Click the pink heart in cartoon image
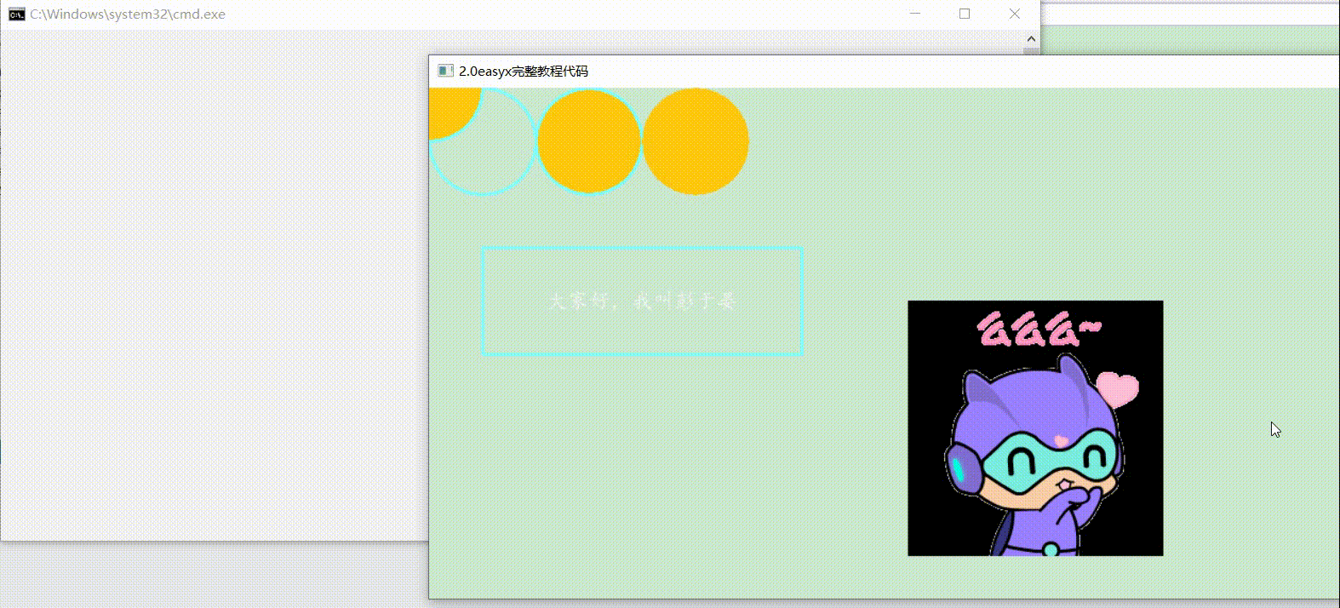This screenshot has width=1340, height=608. tap(1118, 388)
